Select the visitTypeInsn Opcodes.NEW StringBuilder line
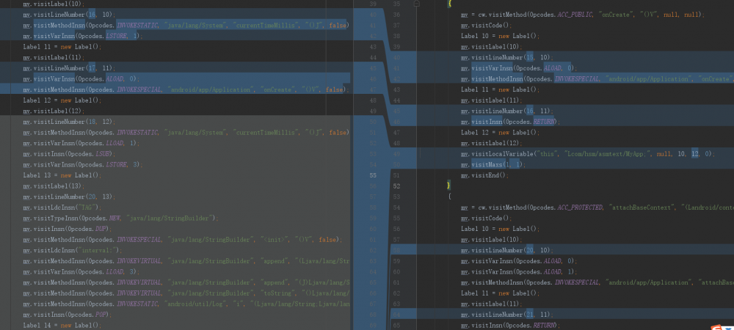The height and width of the screenshot is (330, 734). click(121, 219)
